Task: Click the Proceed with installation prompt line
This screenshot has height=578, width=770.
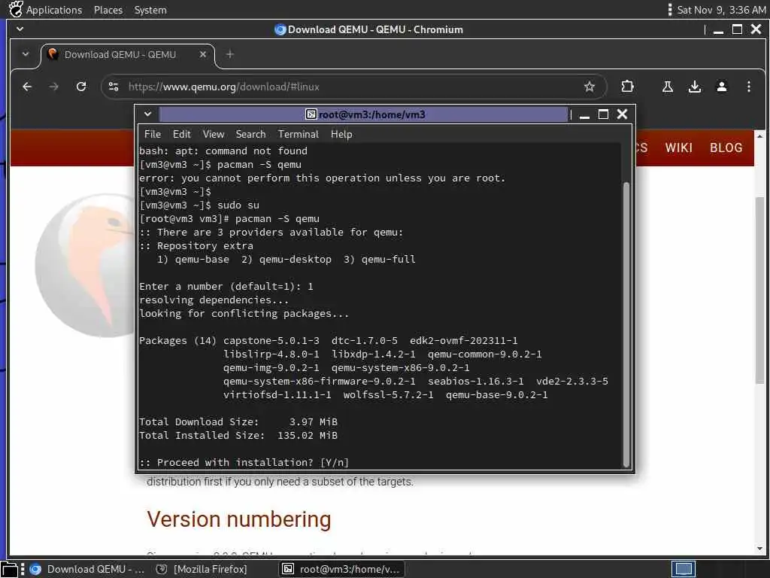Action: coord(244,463)
